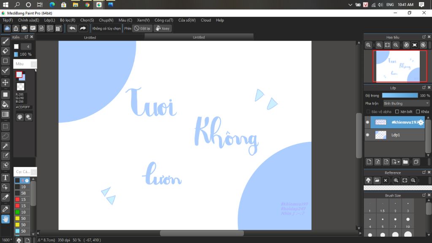
Task: Zoom out on the Navigator panel
Action: click(396, 45)
